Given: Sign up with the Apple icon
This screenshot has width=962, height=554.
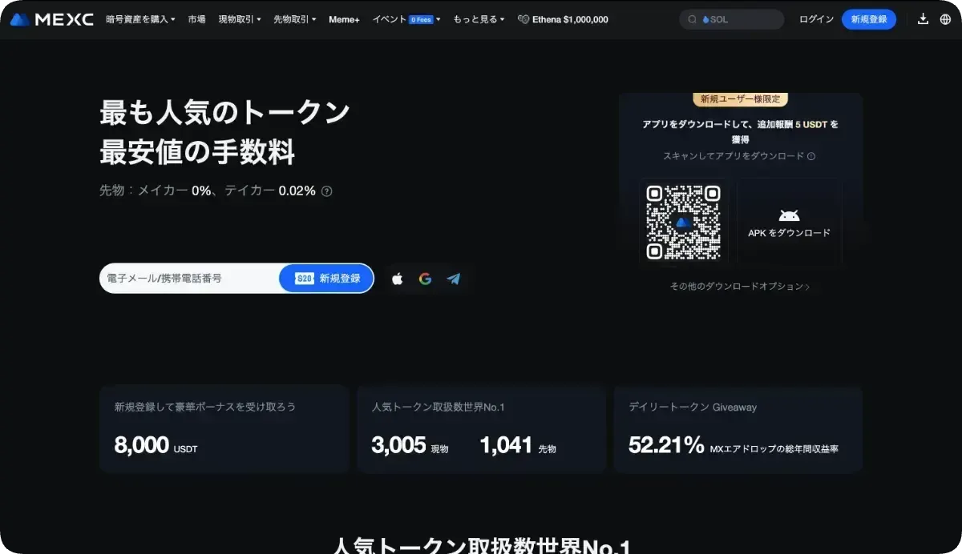Looking at the screenshot, I should pyautogui.click(x=396, y=278).
